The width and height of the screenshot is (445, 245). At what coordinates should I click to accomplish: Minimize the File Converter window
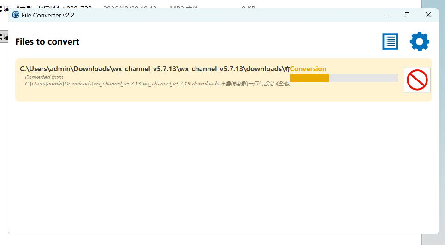386,15
